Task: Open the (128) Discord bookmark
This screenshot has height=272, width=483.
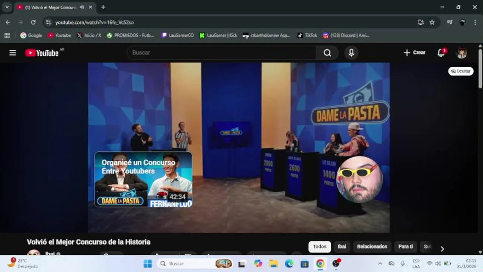Action: [346, 35]
